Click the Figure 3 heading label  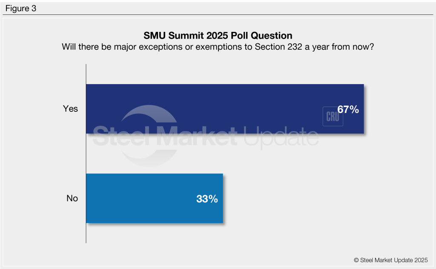coord(21,8)
